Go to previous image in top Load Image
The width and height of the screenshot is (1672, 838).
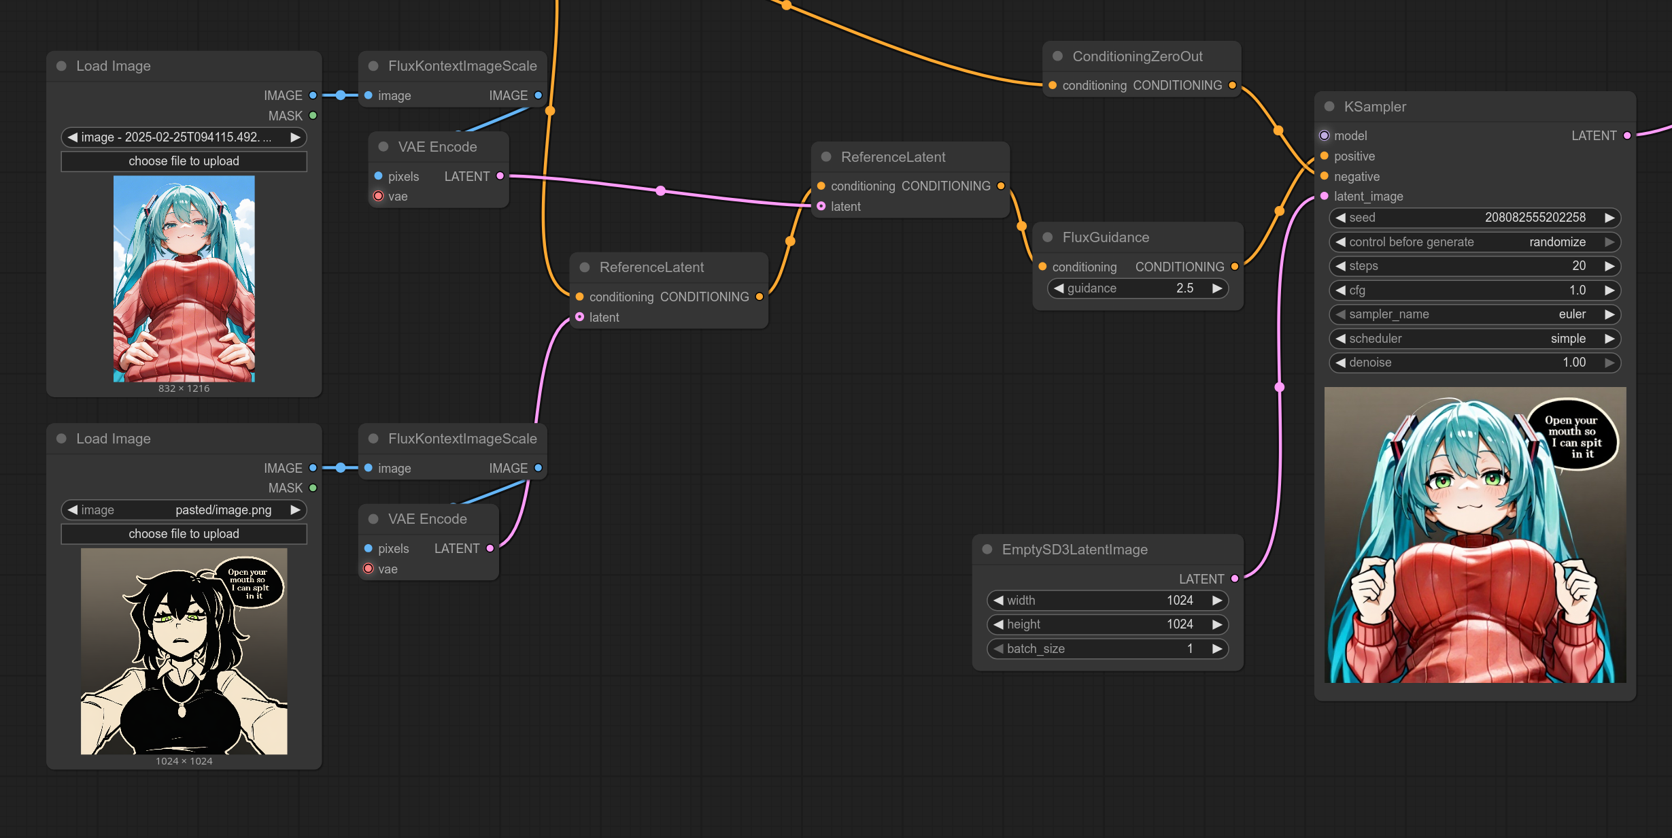(x=72, y=137)
